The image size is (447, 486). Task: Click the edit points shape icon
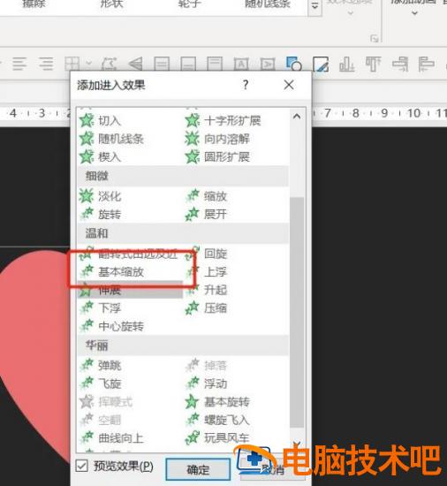(109, 64)
